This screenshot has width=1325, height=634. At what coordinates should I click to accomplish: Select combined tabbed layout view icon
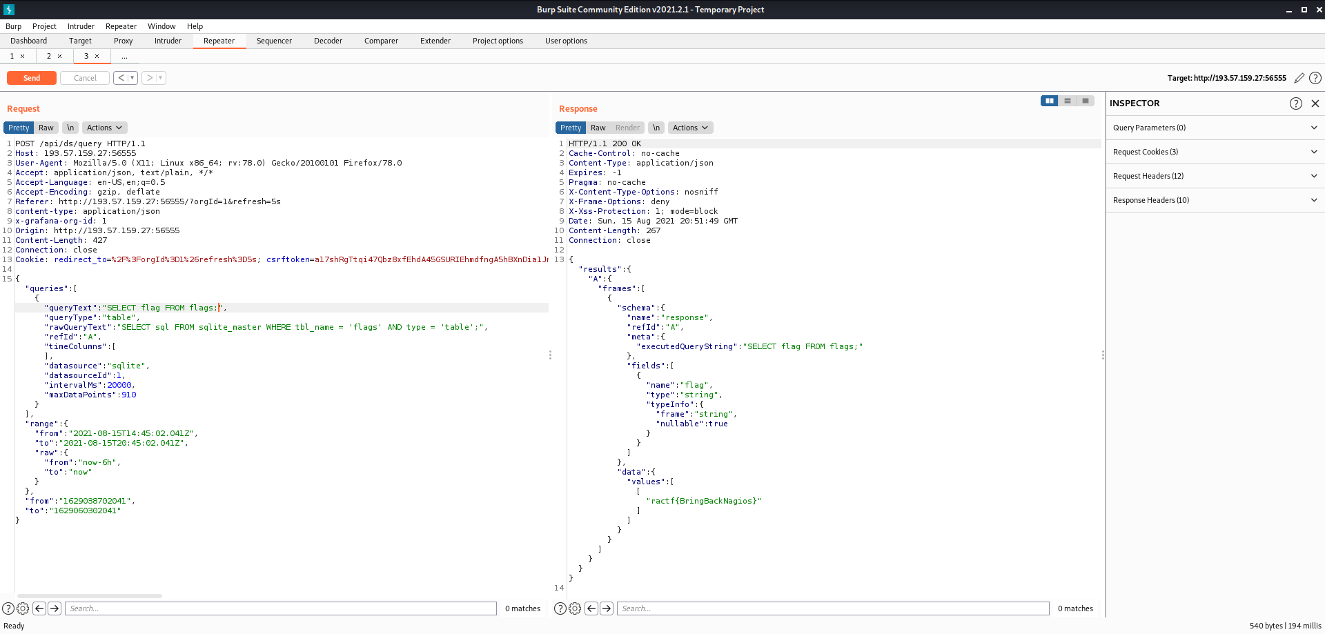pyautogui.click(x=1086, y=101)
